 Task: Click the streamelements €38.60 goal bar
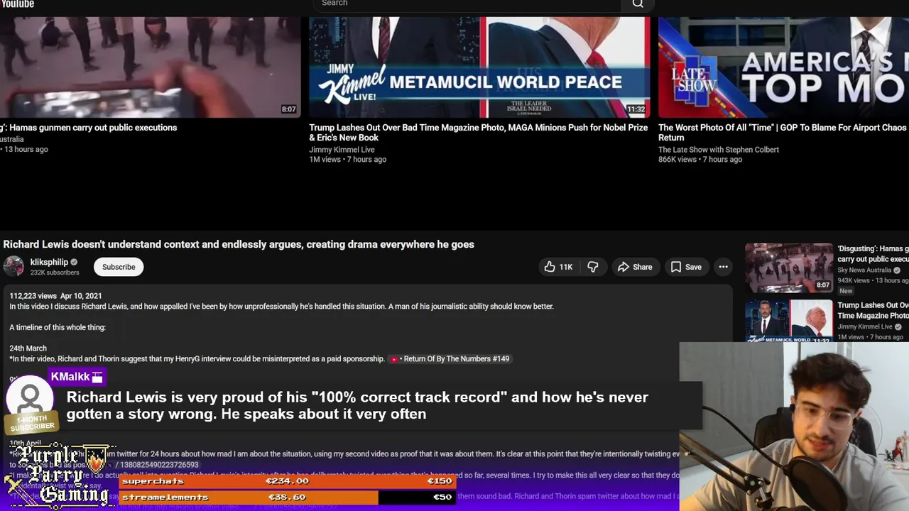(287, 497)
